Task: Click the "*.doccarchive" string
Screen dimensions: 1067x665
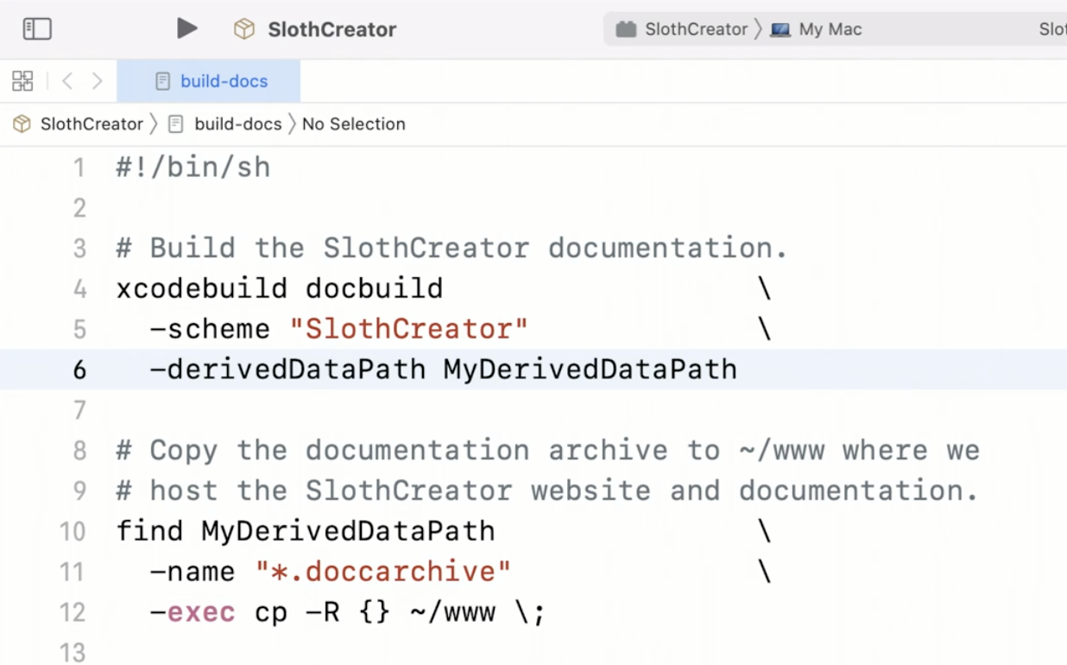Action: [x=383, y=572]
